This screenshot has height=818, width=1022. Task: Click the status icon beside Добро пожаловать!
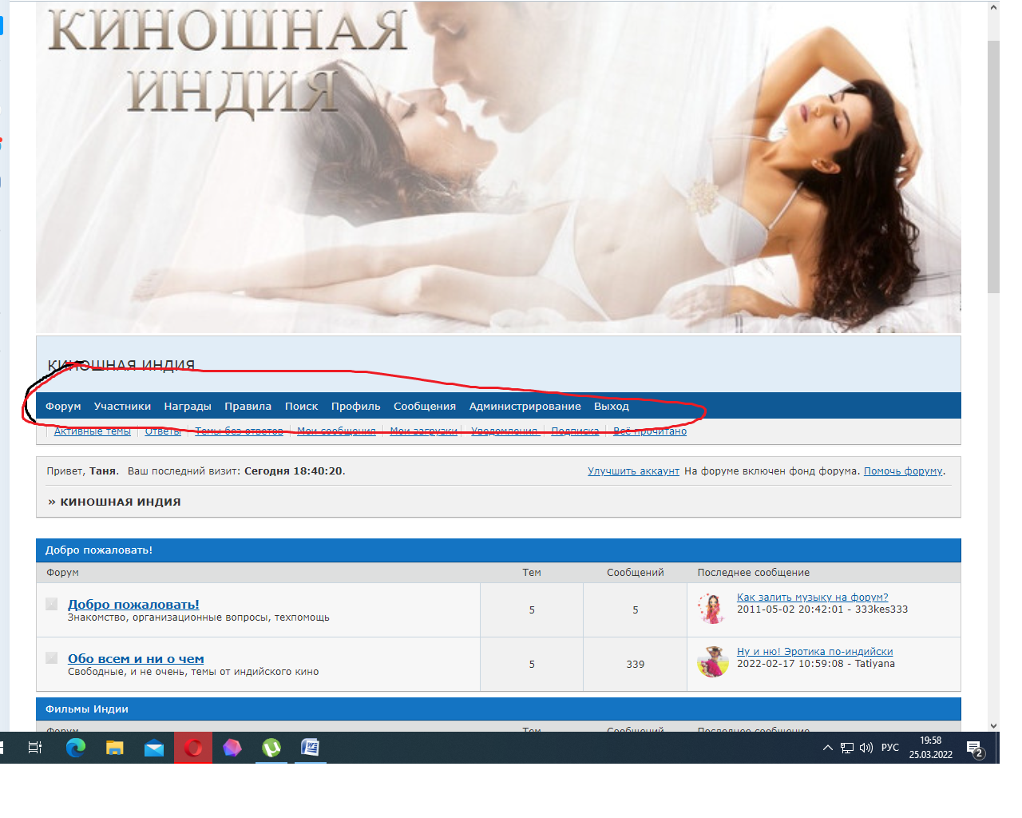coord(52,604)
